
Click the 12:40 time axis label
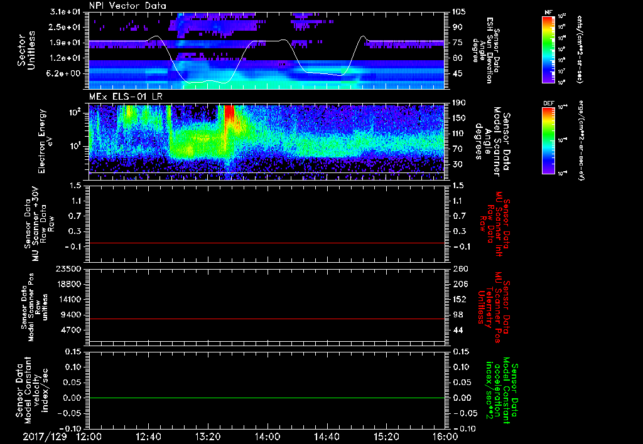(x=148, y=436)
